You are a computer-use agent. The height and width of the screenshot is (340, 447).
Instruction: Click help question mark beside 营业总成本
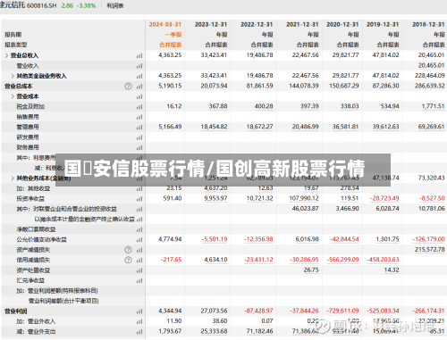(x=128, y=87)
